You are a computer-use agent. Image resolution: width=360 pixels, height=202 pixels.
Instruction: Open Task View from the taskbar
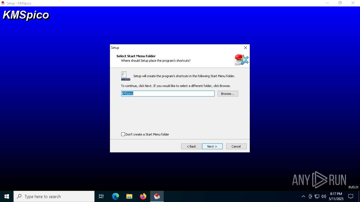click(101, 196)
